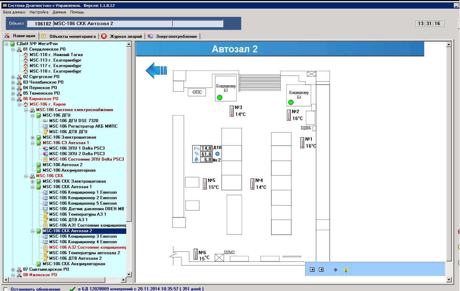
Task: Click the yellow light bulb icon
Action: (x=346, y=270)
